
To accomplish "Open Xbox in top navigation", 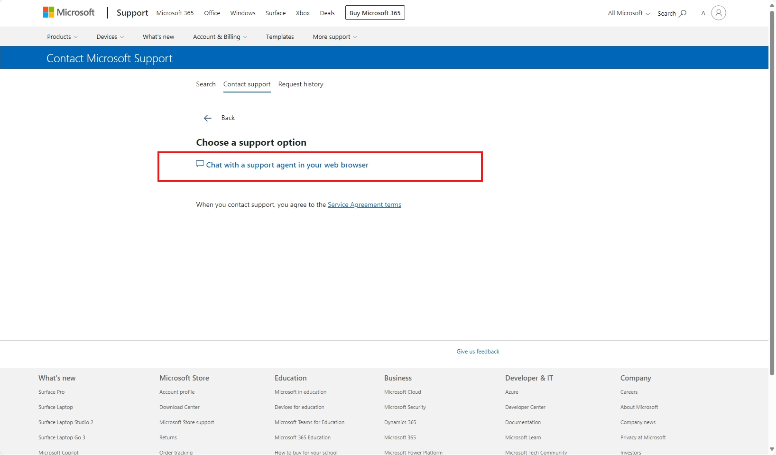I will [x=303, y=13].
